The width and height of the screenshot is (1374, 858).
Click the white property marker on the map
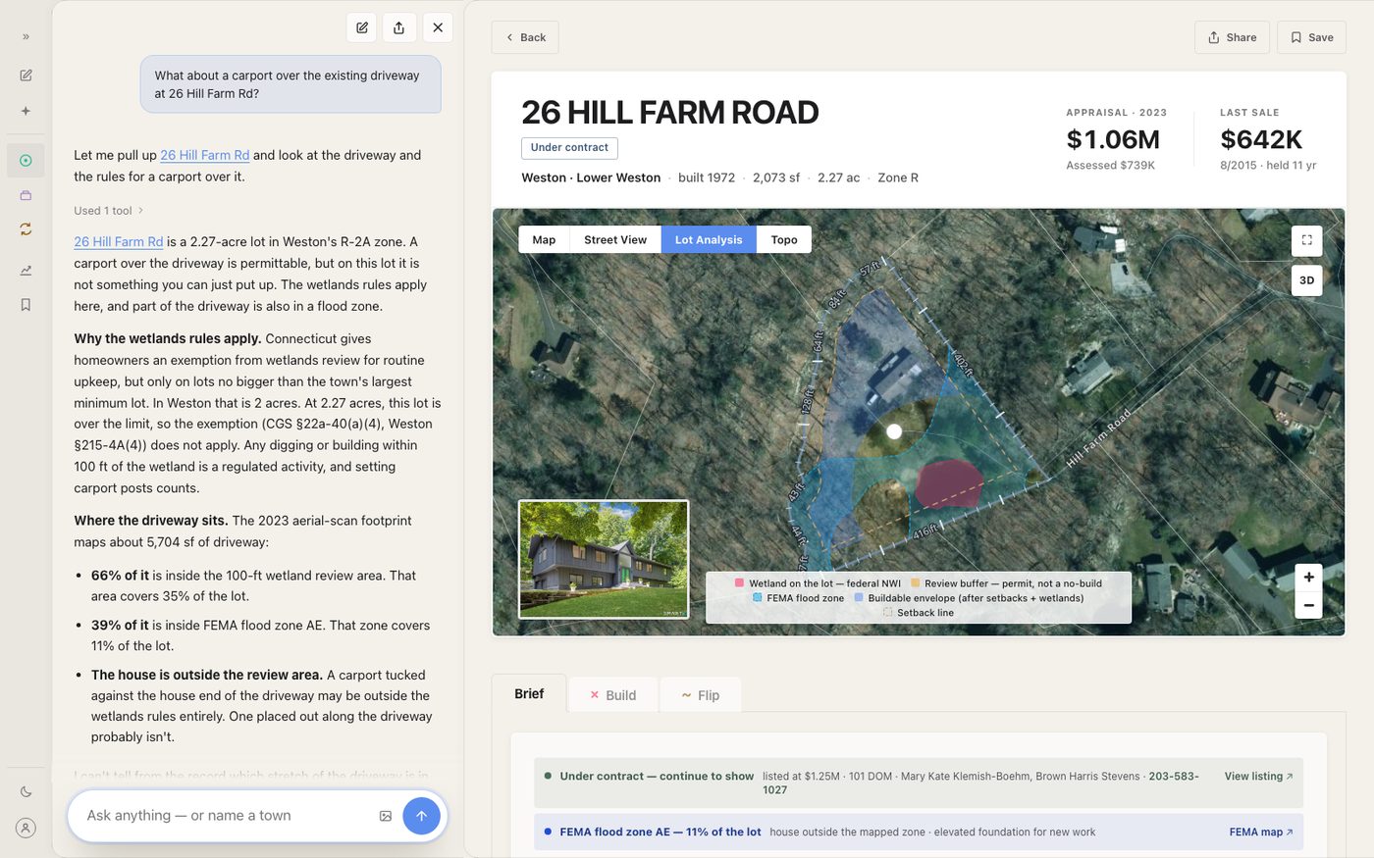click(894, 431)
